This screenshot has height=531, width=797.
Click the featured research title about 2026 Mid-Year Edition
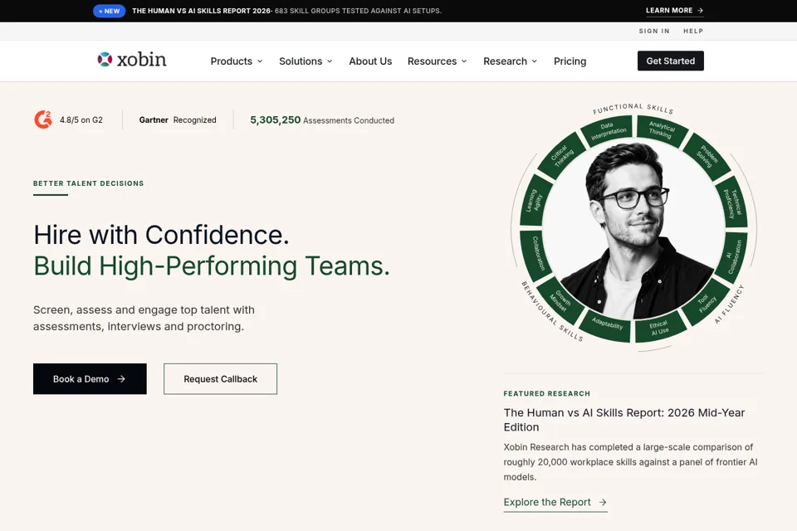[x=624, y=420]
